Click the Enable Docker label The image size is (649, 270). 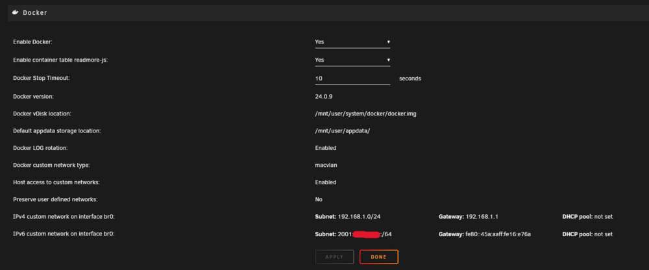(x=32, y=42)
